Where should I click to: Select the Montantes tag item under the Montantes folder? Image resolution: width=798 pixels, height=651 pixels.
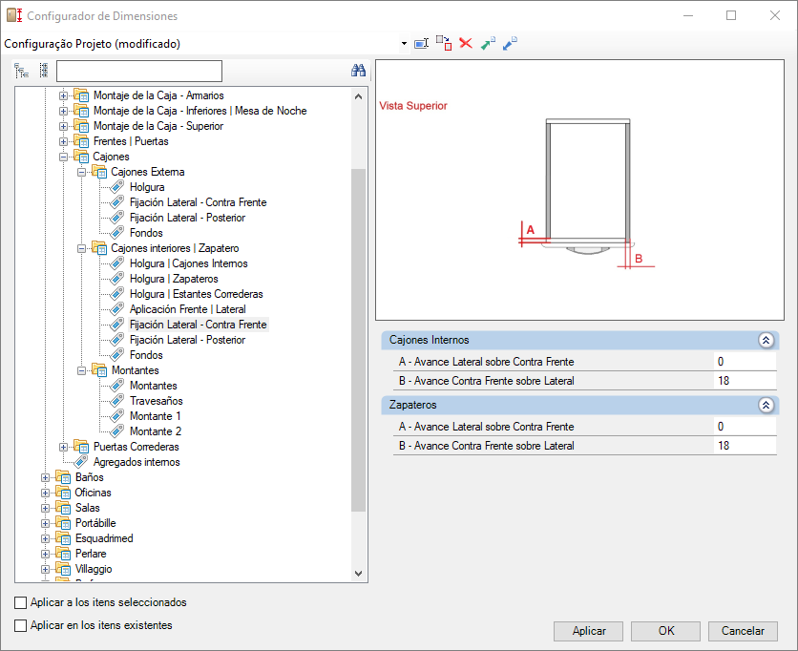pyautogui.click(x=153, y=386)
